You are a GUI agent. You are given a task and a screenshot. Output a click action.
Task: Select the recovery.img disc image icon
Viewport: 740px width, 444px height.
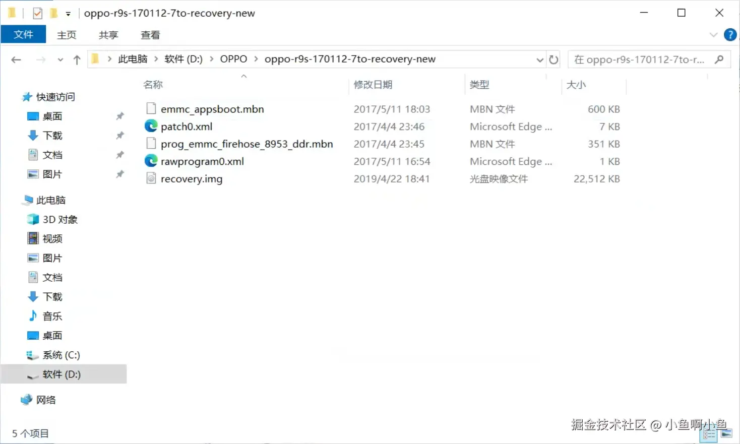pyautogui.click(x=151, y=178)
